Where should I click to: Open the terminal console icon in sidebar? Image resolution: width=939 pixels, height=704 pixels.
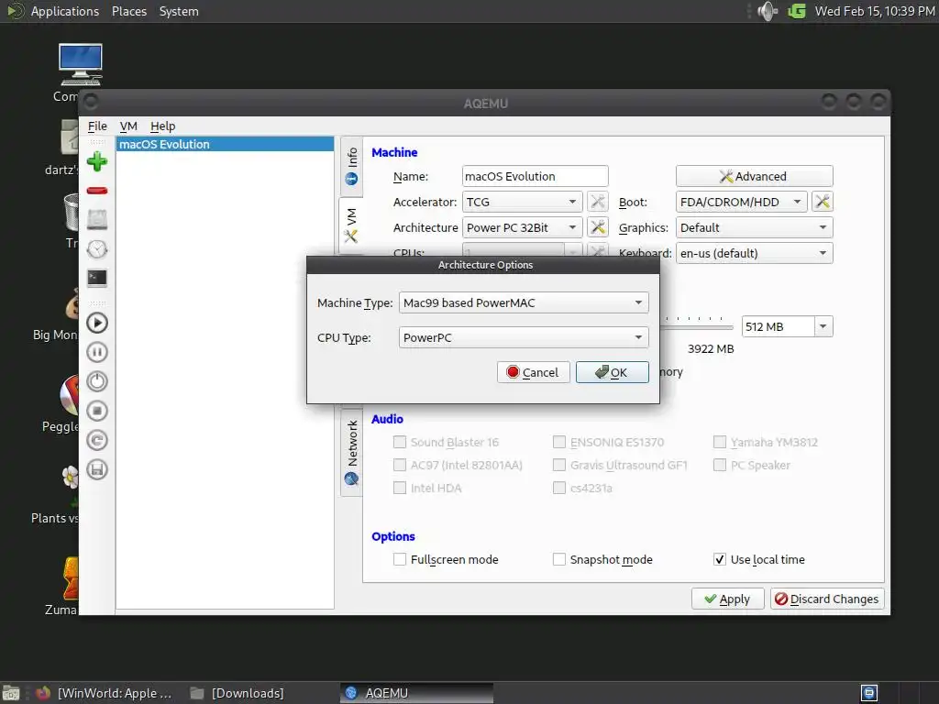(97, 278)
